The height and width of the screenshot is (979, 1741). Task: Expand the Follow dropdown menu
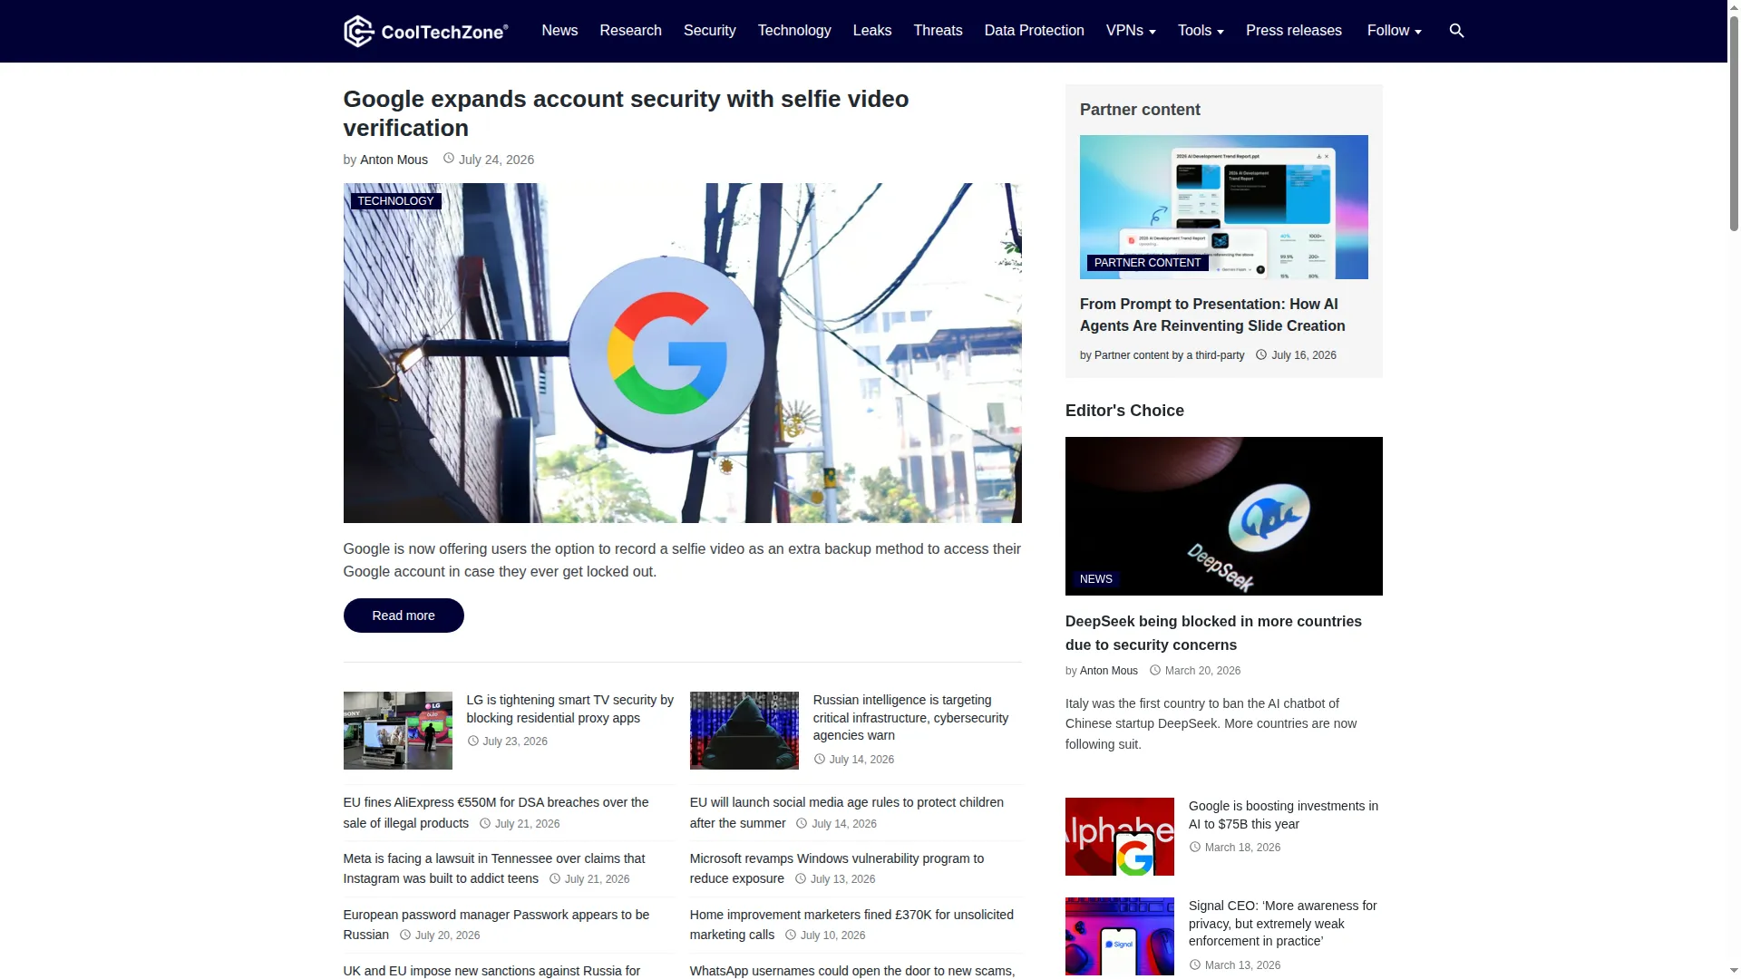coord(1394,31)
